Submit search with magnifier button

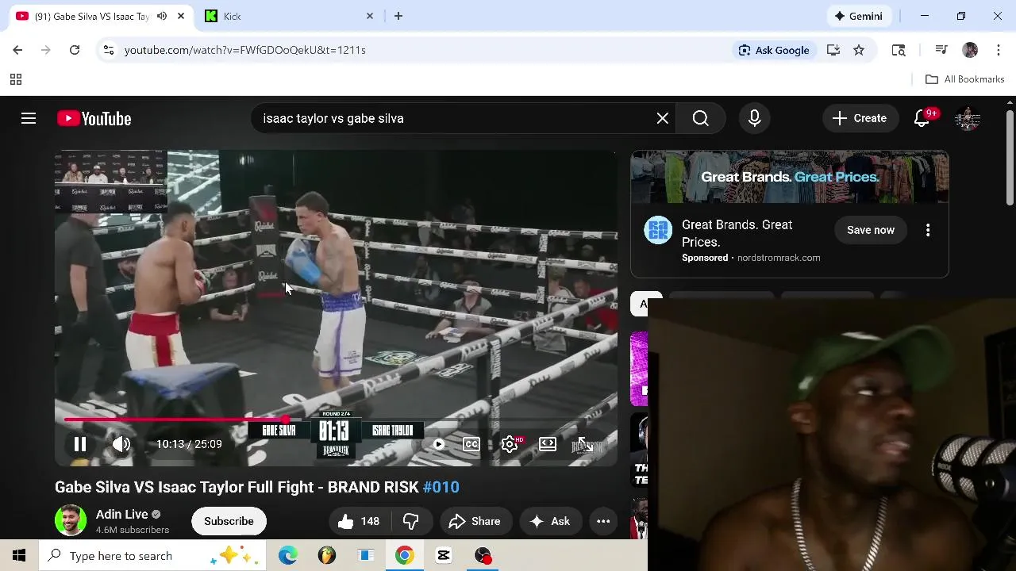pyautogui.click(x=701, y=118)
